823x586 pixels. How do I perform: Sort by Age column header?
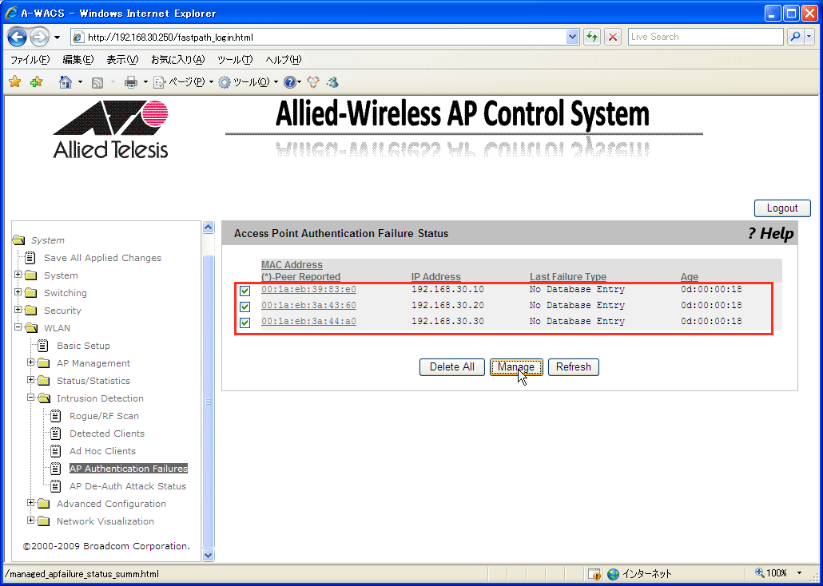coord(690,277)
